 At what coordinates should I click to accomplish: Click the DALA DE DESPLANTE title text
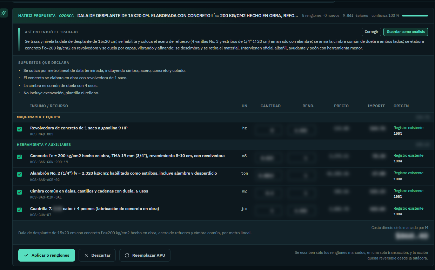coord(188,16)
